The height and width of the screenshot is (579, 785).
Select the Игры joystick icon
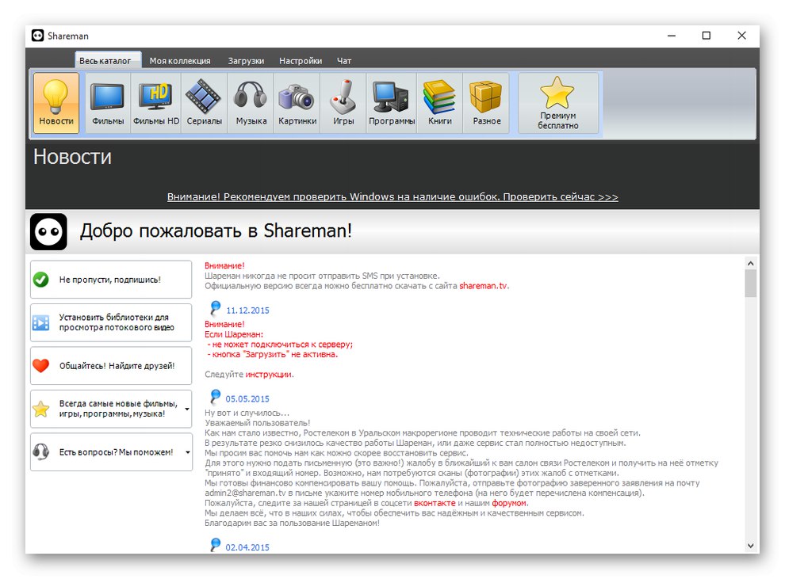pyautogui.click(x=343, y=103)
